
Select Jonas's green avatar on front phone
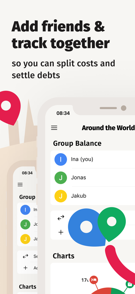(x=61, y=177)
